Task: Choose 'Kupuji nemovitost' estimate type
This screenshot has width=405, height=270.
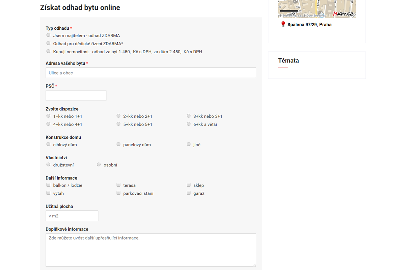Action: click(48, 51)
